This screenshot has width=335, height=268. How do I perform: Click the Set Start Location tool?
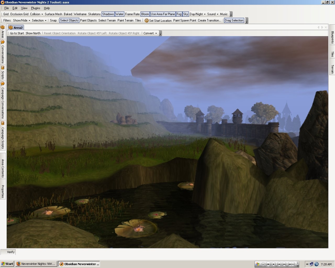pyautogui.click(x=158, y=20)
